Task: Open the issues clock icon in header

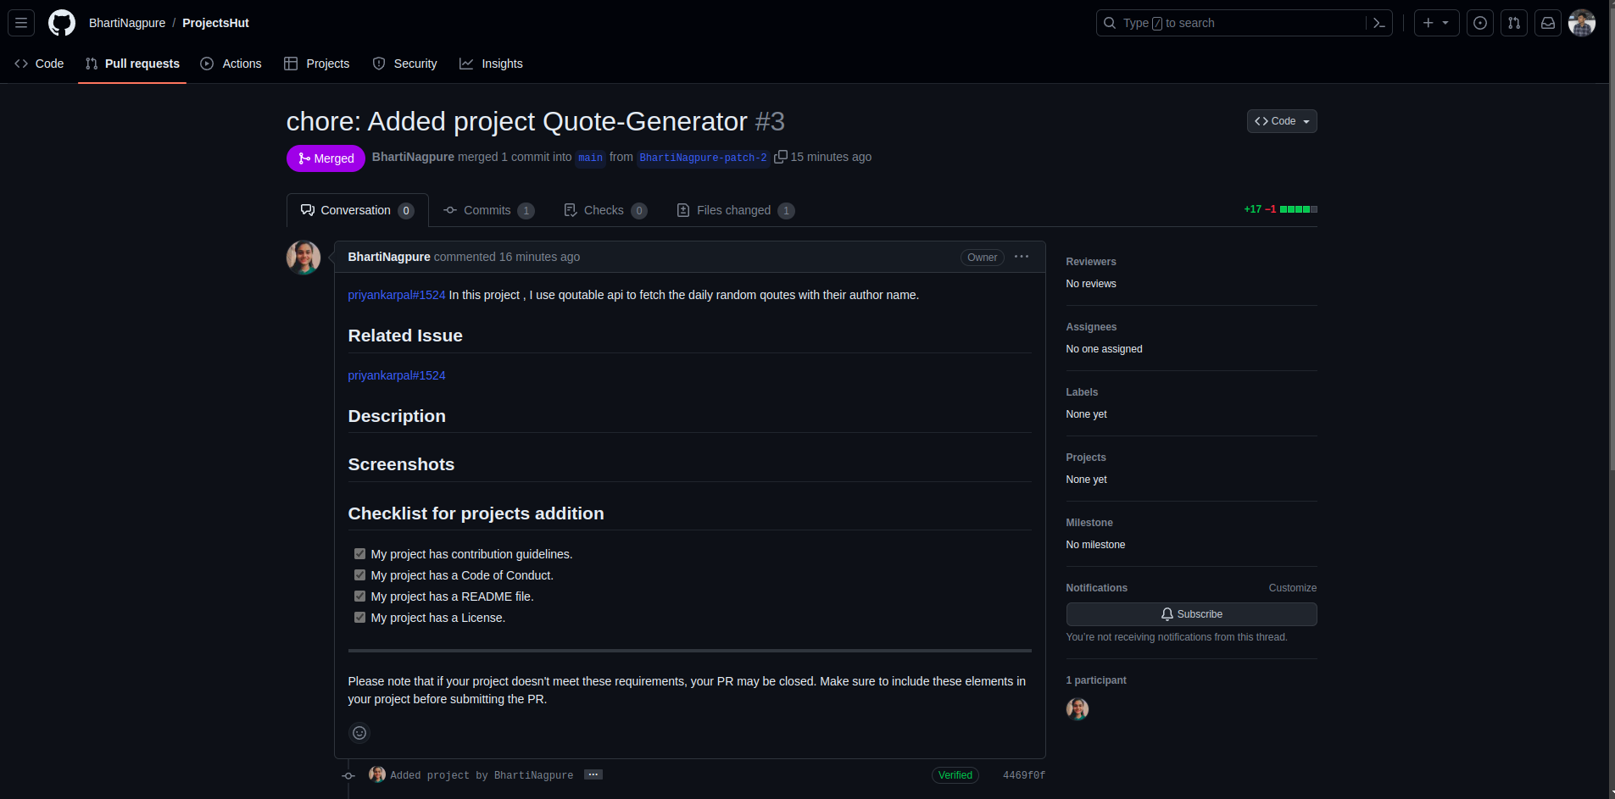Action: [x=1480, y=23]
